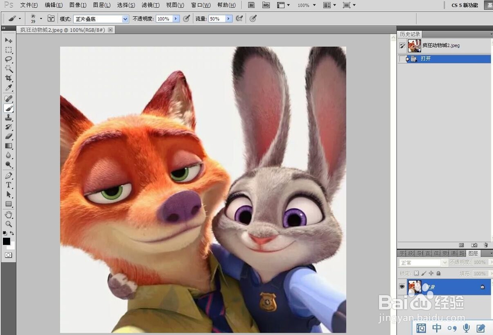Click the CS 5 新功能 workspace button
The height and width of the screenshot is (335, 493).
pos(465,5)
